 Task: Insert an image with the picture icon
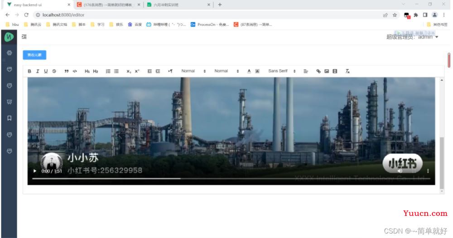tap(327, 71)
